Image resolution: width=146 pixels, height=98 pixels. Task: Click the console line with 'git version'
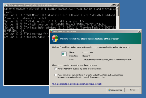pyautogui.click(x=55, y=25)
